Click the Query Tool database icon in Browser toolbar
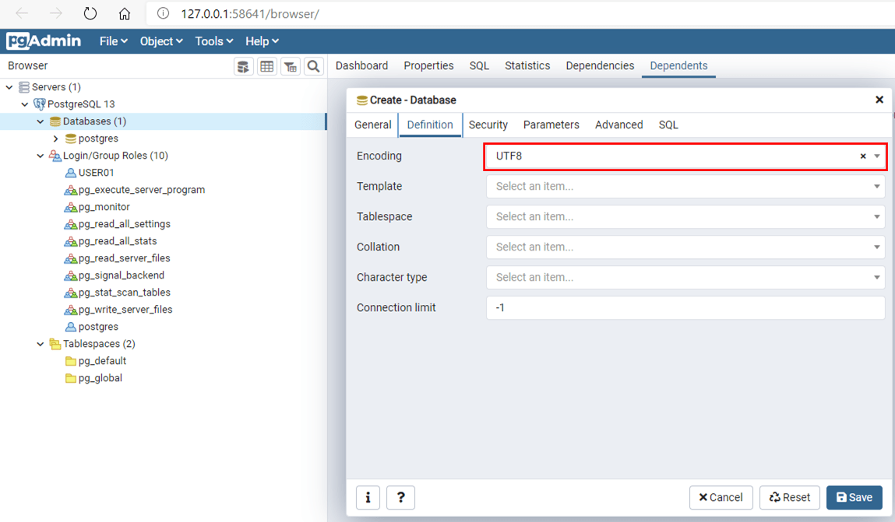This screenshot has width=895, height=522. coord(244,67)
